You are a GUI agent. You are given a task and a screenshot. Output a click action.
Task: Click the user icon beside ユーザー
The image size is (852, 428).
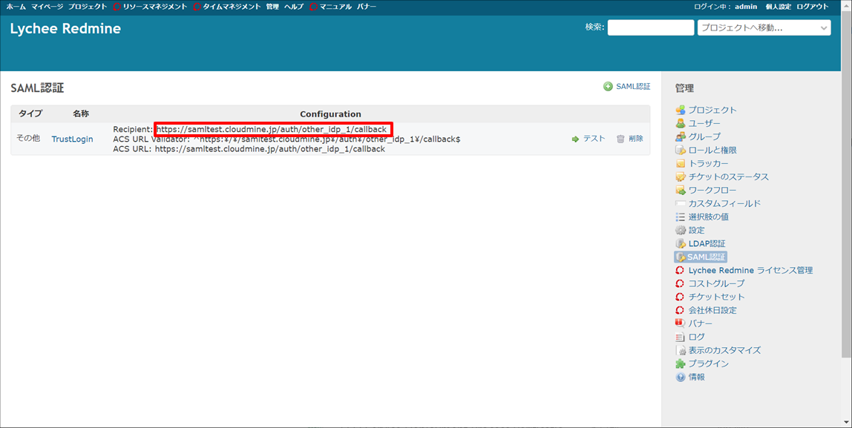tap(680, 123)
